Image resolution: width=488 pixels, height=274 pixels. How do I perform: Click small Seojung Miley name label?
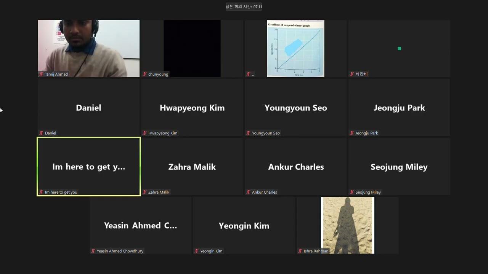click(x=368, y=192)
